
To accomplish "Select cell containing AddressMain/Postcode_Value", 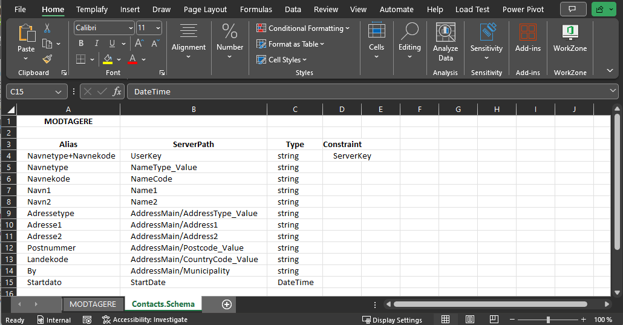I will (187, 248).
